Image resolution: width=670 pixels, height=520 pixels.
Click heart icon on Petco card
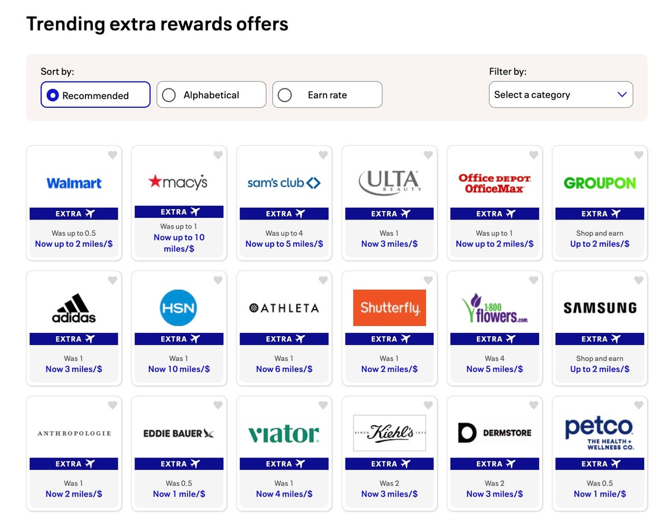639,405
